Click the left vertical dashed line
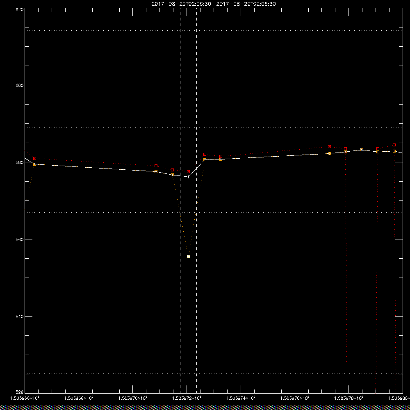The height and width of the screenshot is (410, 410). point(180,200)
